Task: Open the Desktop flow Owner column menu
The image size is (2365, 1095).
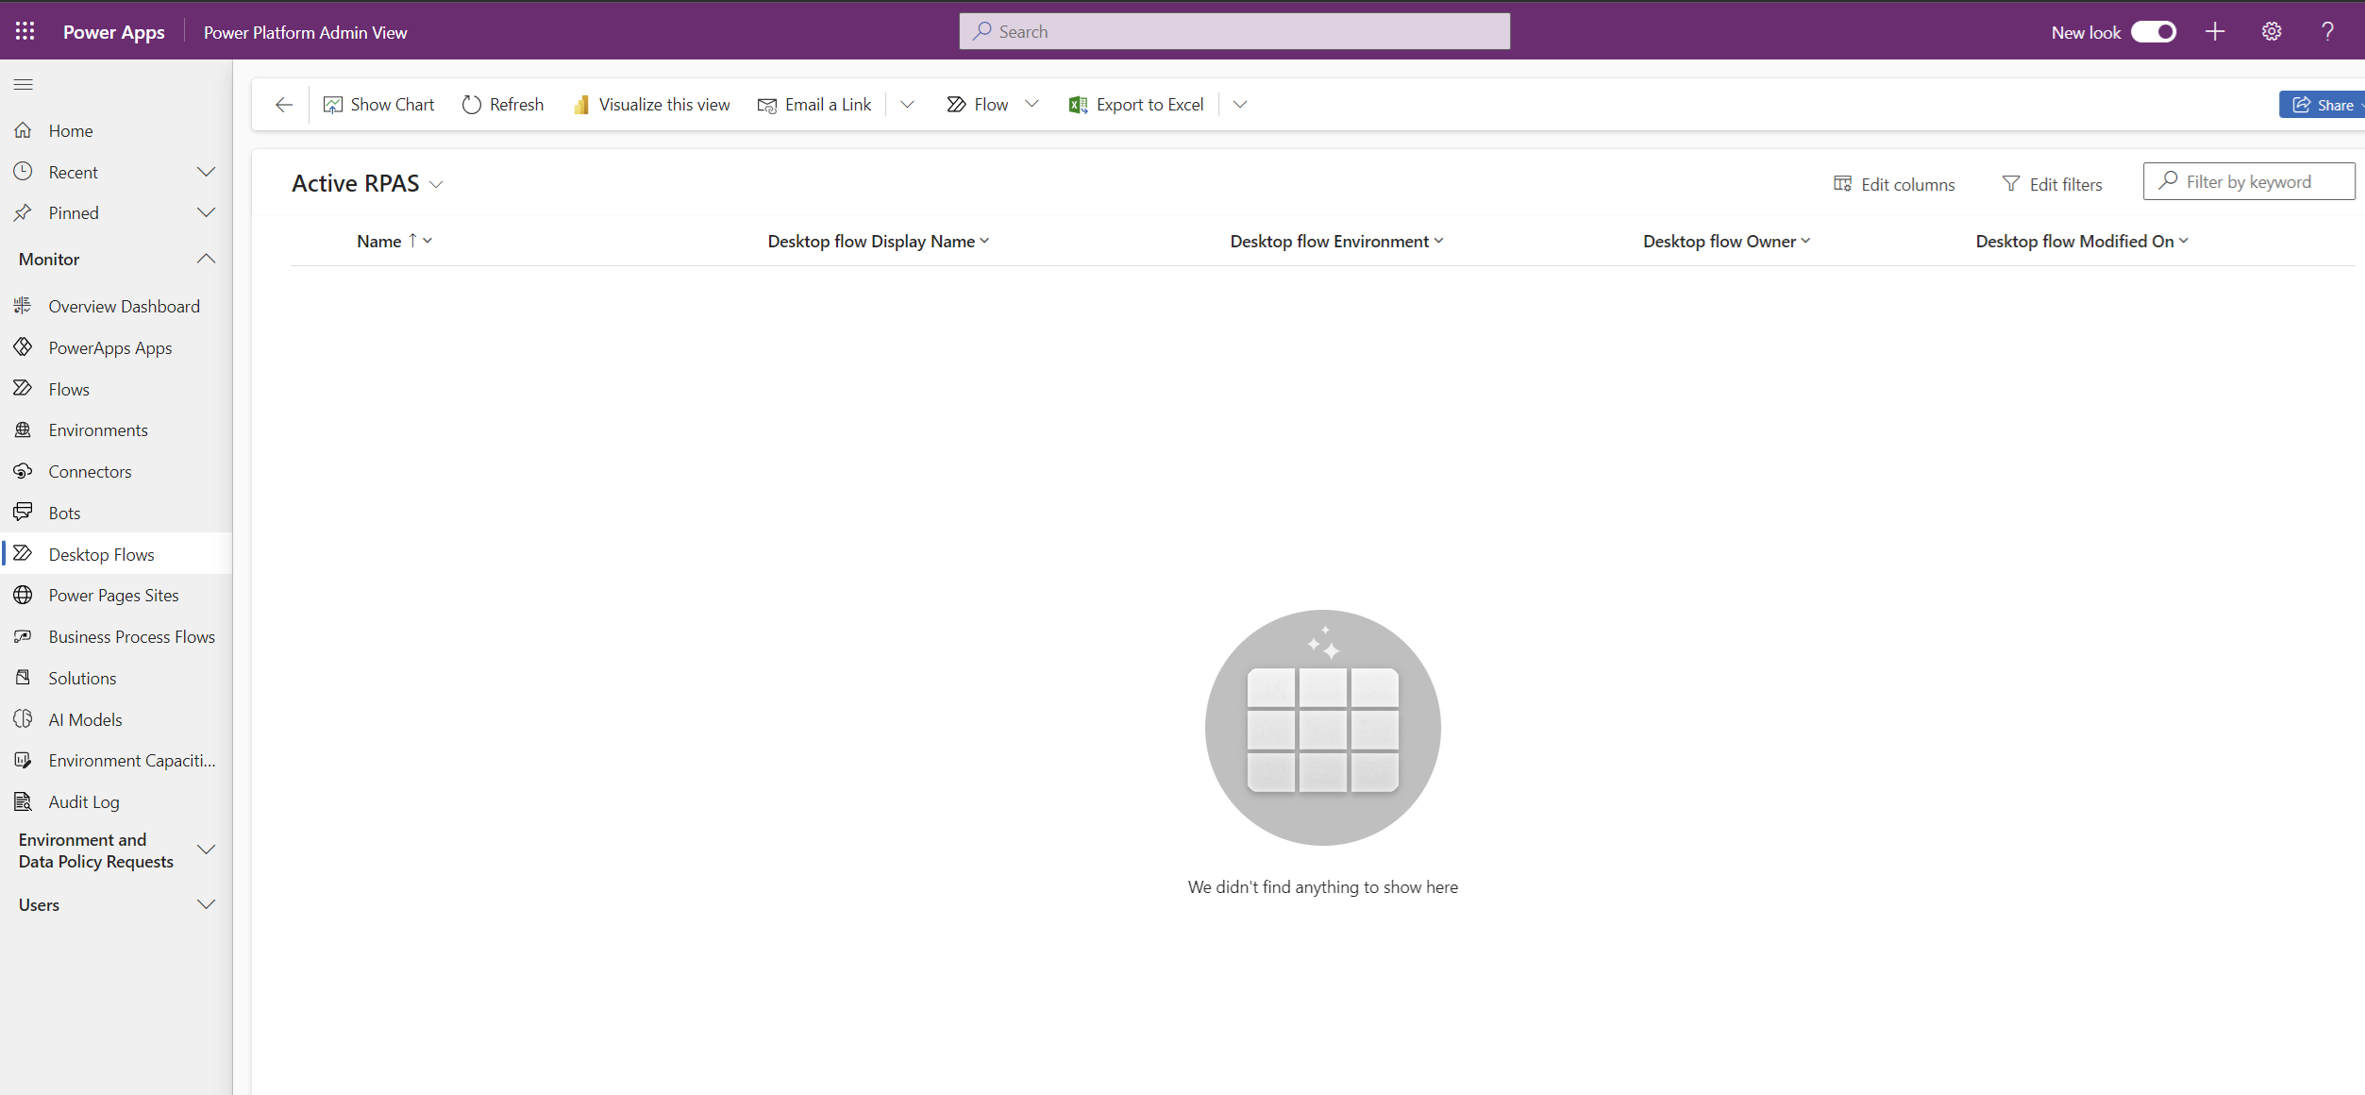Action: 1806,241
